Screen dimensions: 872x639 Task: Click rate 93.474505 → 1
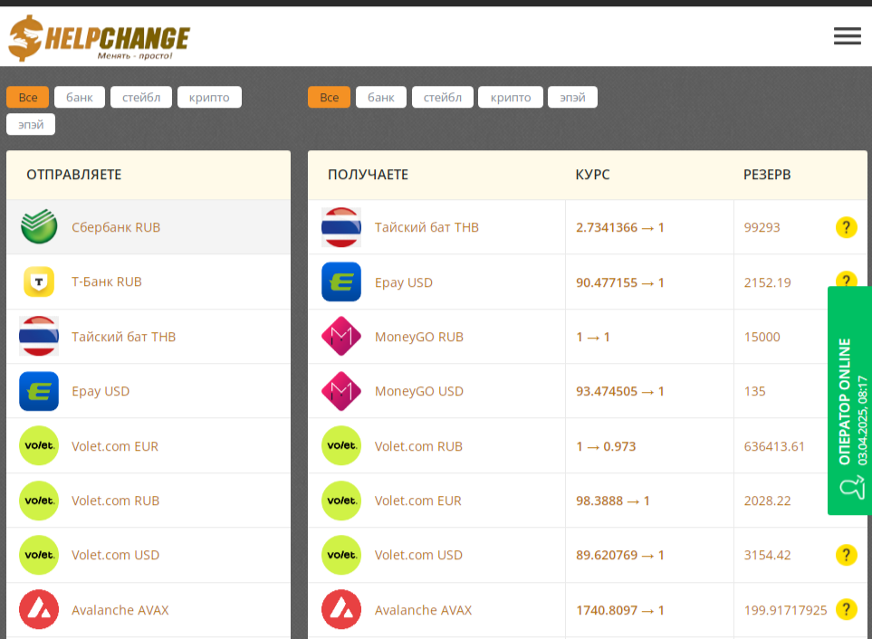pos(620,391)
